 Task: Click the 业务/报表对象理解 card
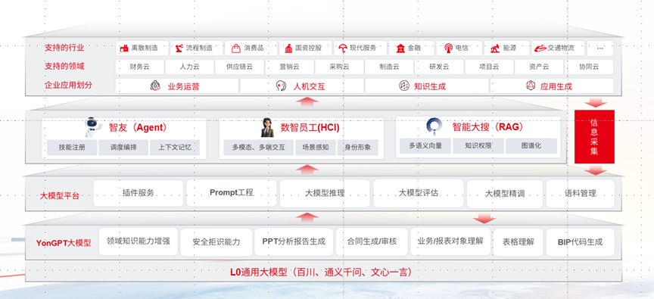(450, 241)
